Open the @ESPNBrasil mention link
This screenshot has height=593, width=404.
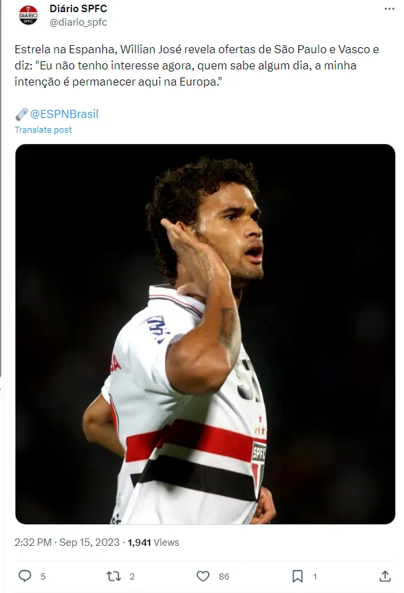tap(64, 114)
